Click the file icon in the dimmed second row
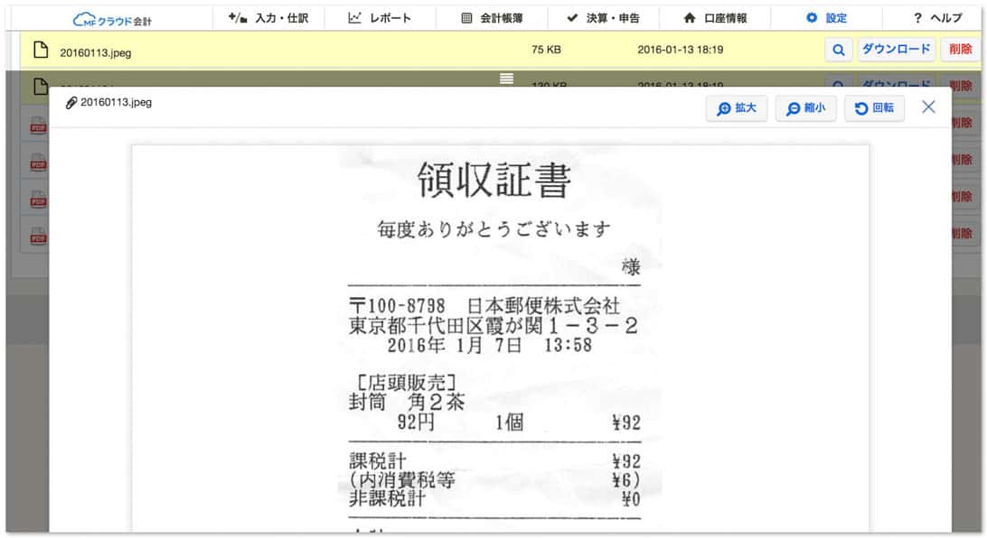 pyautogui.click(x=41, y=86)
